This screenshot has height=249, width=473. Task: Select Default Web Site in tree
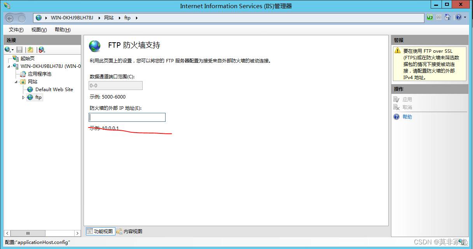coord(54,89)
